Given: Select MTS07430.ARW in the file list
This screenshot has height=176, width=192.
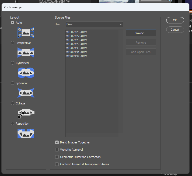Looking at the screenshot, I should (x=76, y=48).
